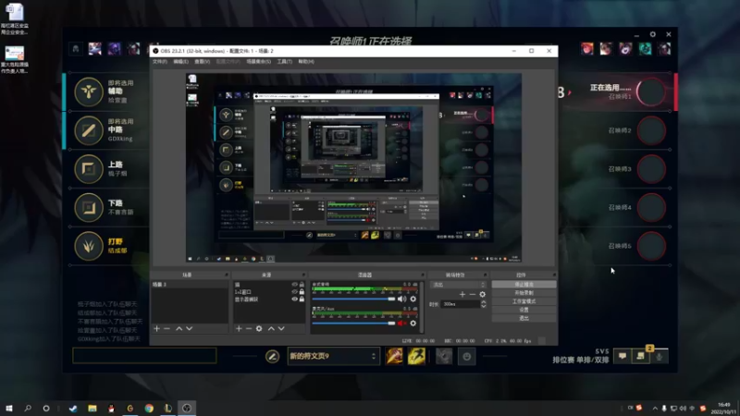Open the Tools (工具) menu in OBS
The image size is (740, 416).
[285, 62]
